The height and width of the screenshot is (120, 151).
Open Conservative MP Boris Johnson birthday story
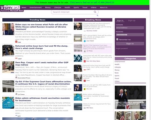click(97, 26)
